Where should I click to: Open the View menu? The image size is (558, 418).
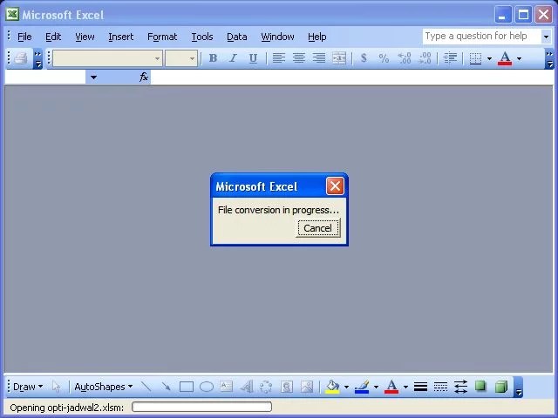click(x=85, y=37)
